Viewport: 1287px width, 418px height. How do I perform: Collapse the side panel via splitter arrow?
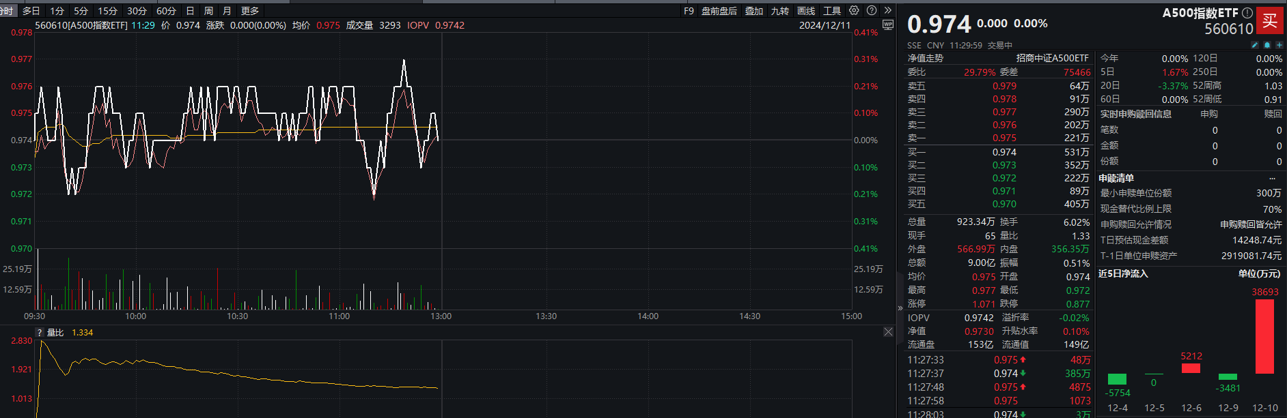point(900,308)
